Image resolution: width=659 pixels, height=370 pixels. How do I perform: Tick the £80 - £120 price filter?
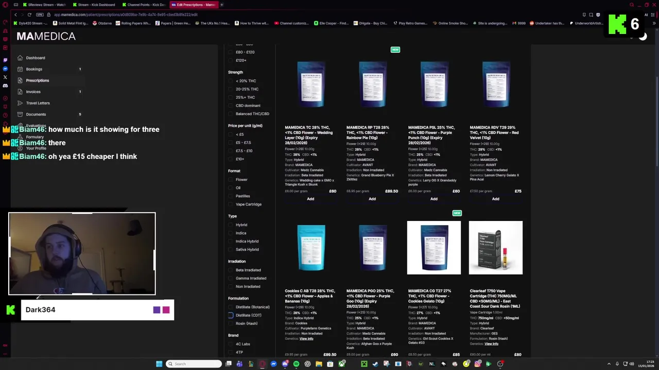231,52
